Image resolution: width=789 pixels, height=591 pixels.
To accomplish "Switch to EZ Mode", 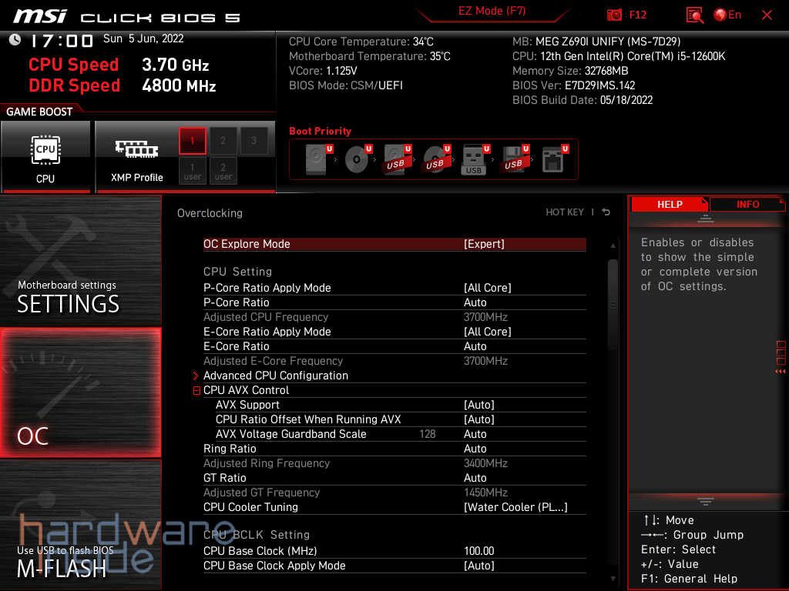I will point(492,12).
